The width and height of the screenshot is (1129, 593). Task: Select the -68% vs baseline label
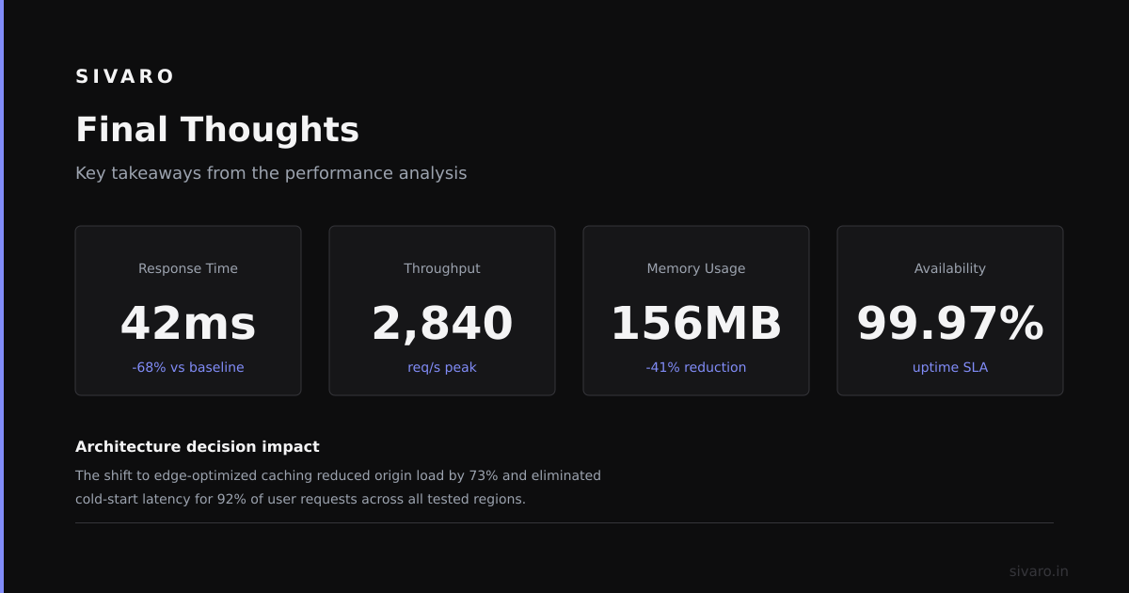click(188, 367)
